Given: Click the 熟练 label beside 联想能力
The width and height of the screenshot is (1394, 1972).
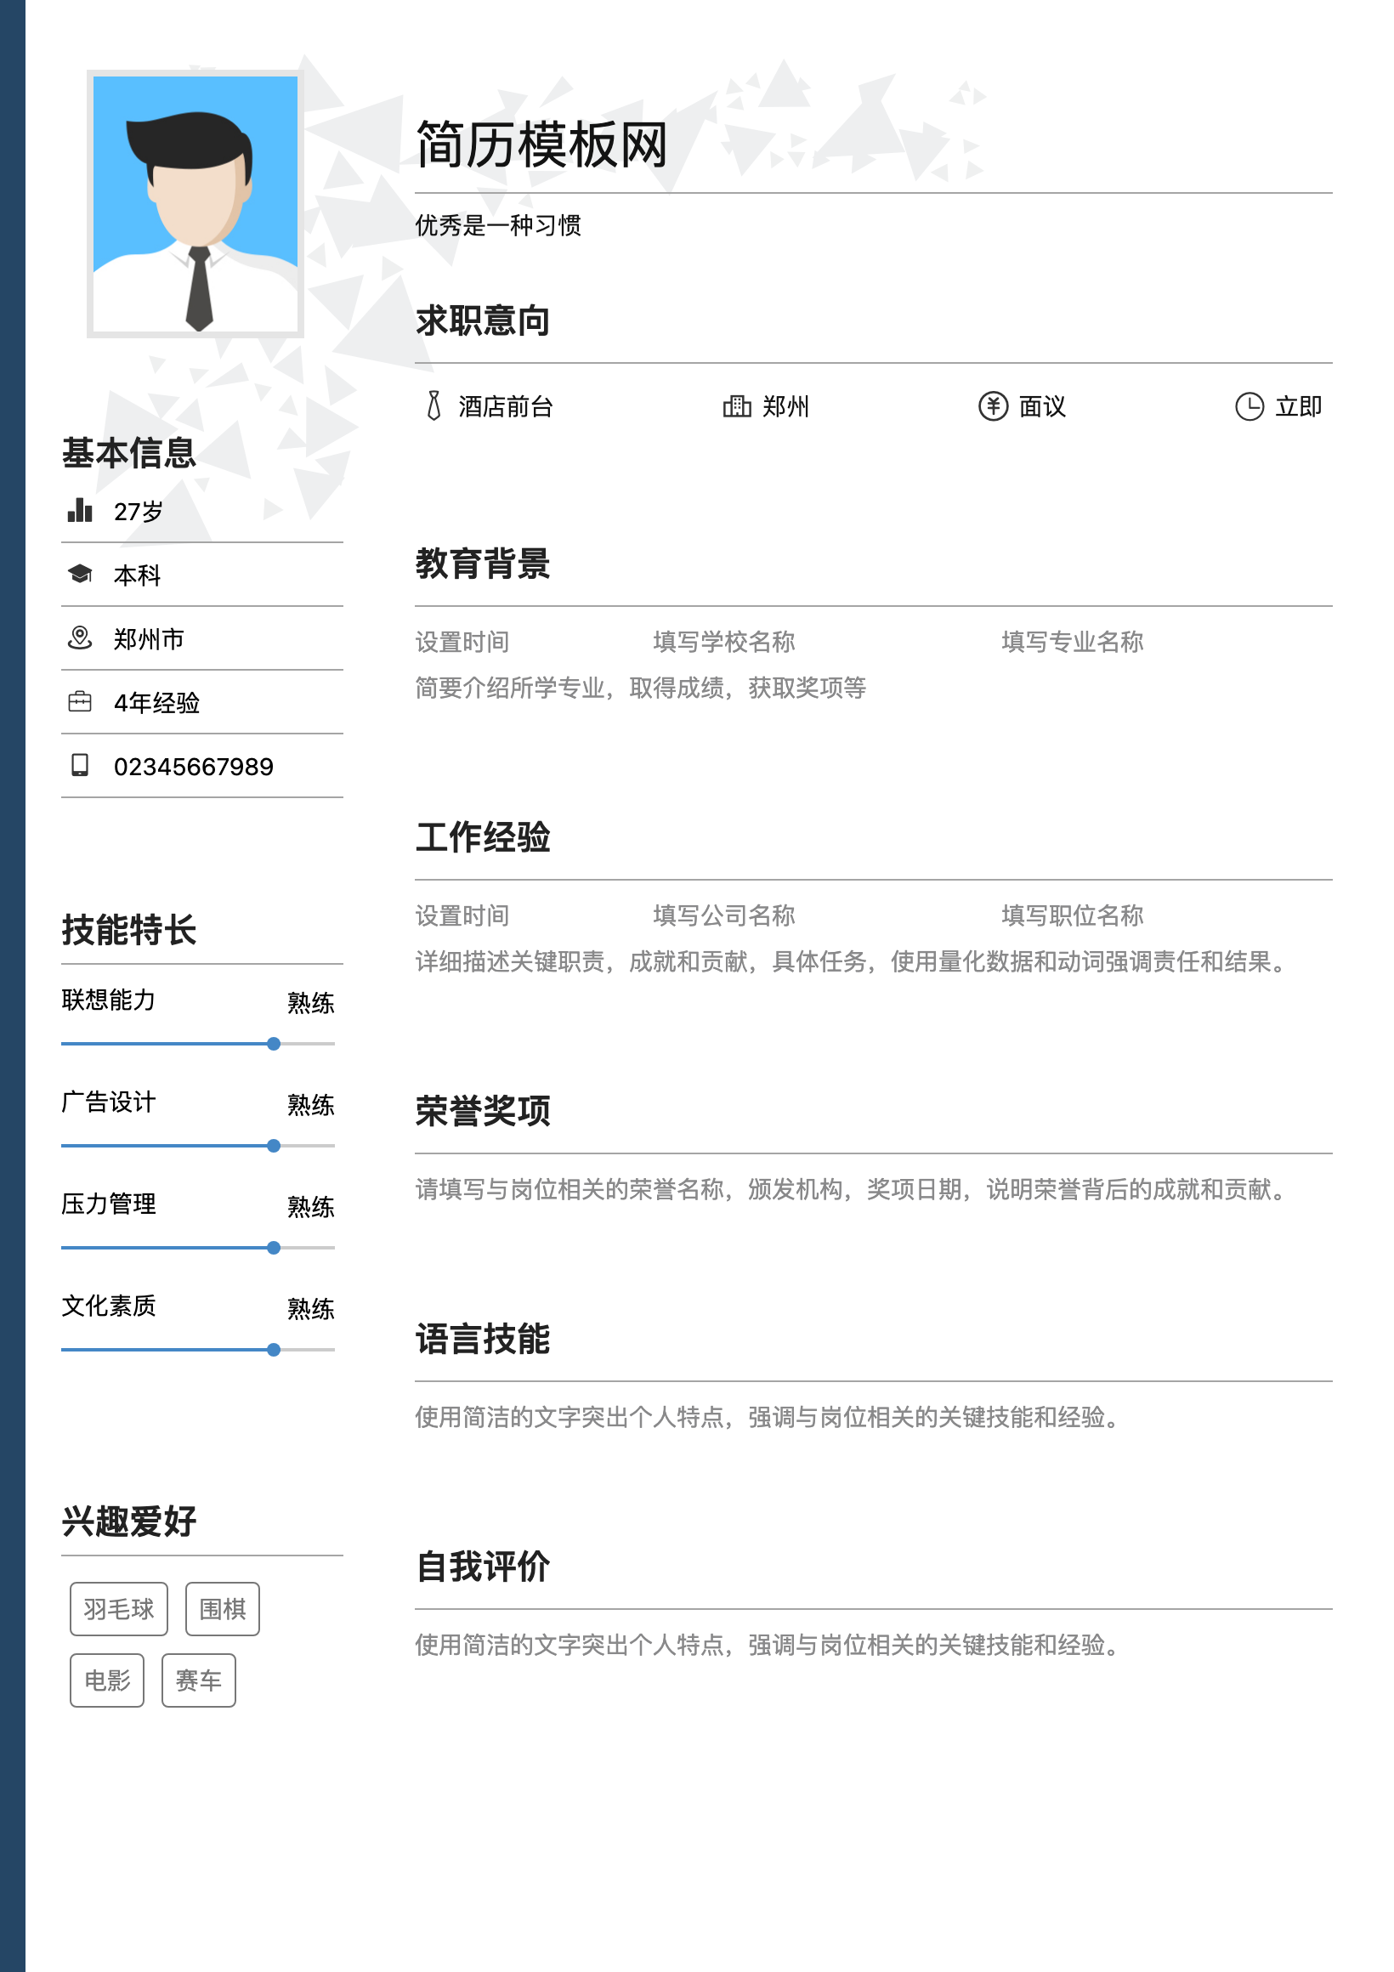Looking at the screenshot, I should [x=311, y=1003].
